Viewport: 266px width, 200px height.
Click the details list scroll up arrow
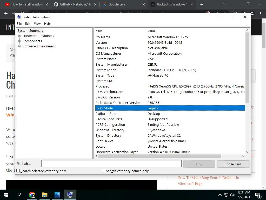(x=247, y=30)
